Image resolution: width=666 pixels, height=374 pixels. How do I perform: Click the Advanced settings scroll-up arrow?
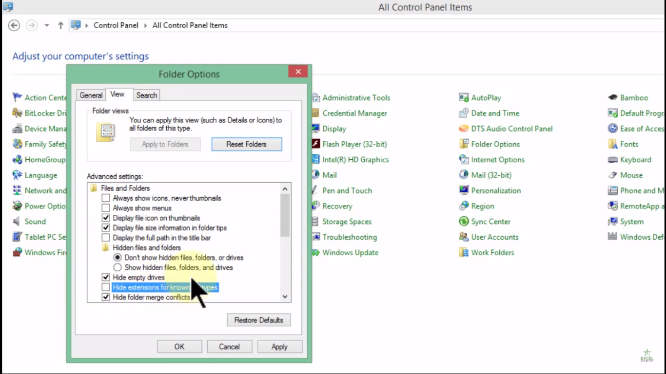285,189
